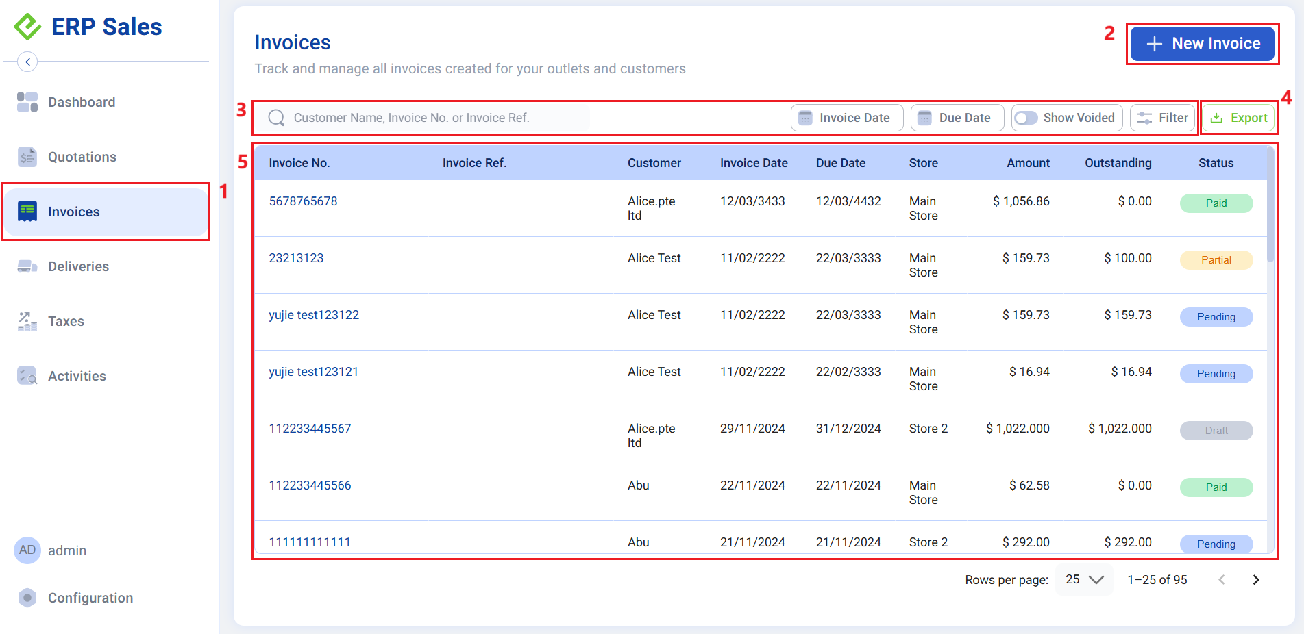This screenshot has width=1304, height=634.
Task: Open invoice 5678765678
Action: click(x=303, y=201)
